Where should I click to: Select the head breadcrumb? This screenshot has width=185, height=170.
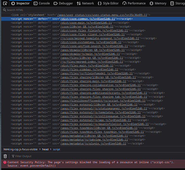(x=45, y=149)
